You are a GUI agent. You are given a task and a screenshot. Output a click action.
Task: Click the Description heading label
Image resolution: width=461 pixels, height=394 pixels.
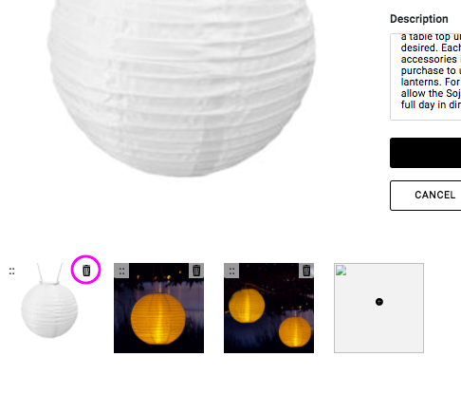pos(419,19)
